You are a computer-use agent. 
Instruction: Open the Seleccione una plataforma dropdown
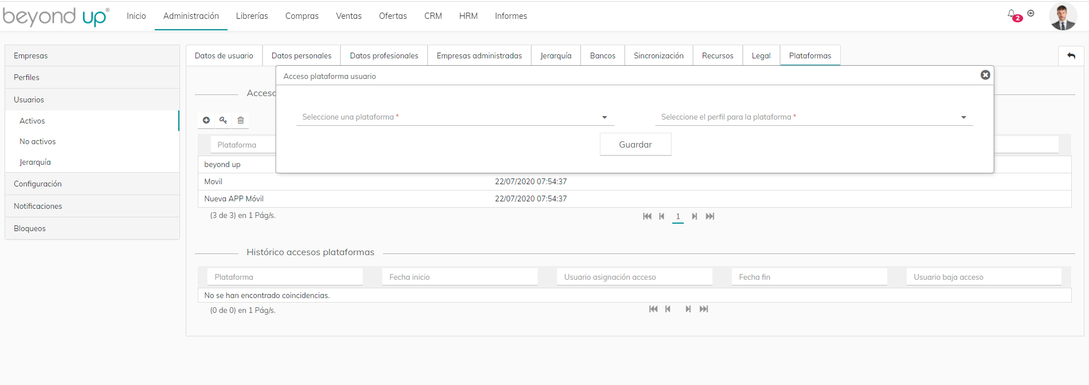coord(455,117)
